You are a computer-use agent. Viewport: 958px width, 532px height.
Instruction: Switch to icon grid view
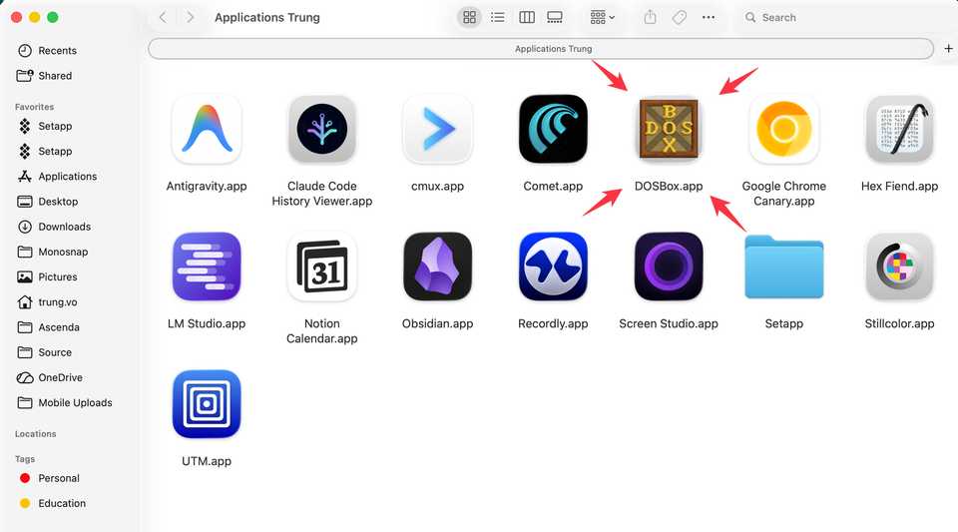469,17
